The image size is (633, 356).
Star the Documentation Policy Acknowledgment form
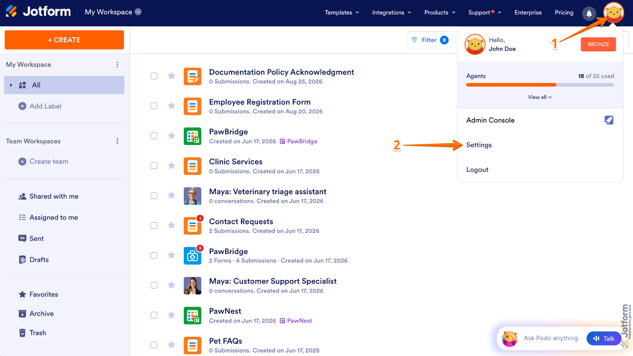point(171,76)
